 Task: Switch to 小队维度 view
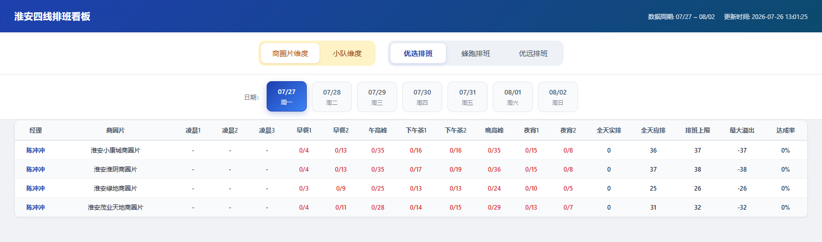click(x=347, y=53)
